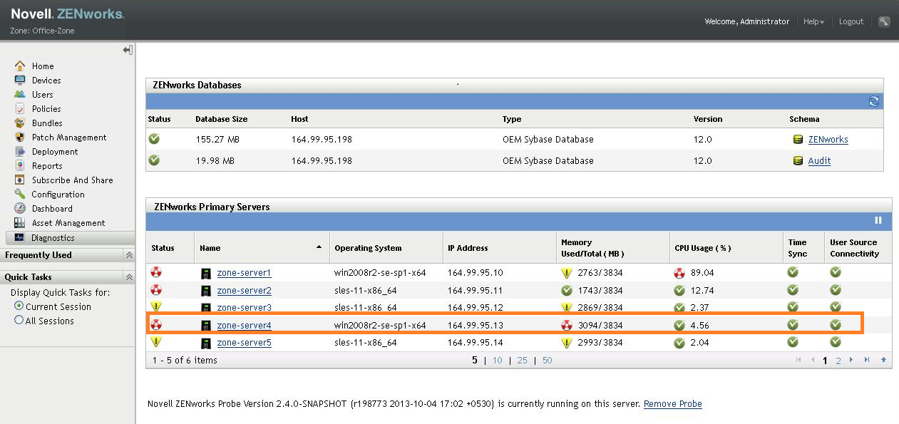Click the Reports icon

pyautogui.click(x=20, y=165)
